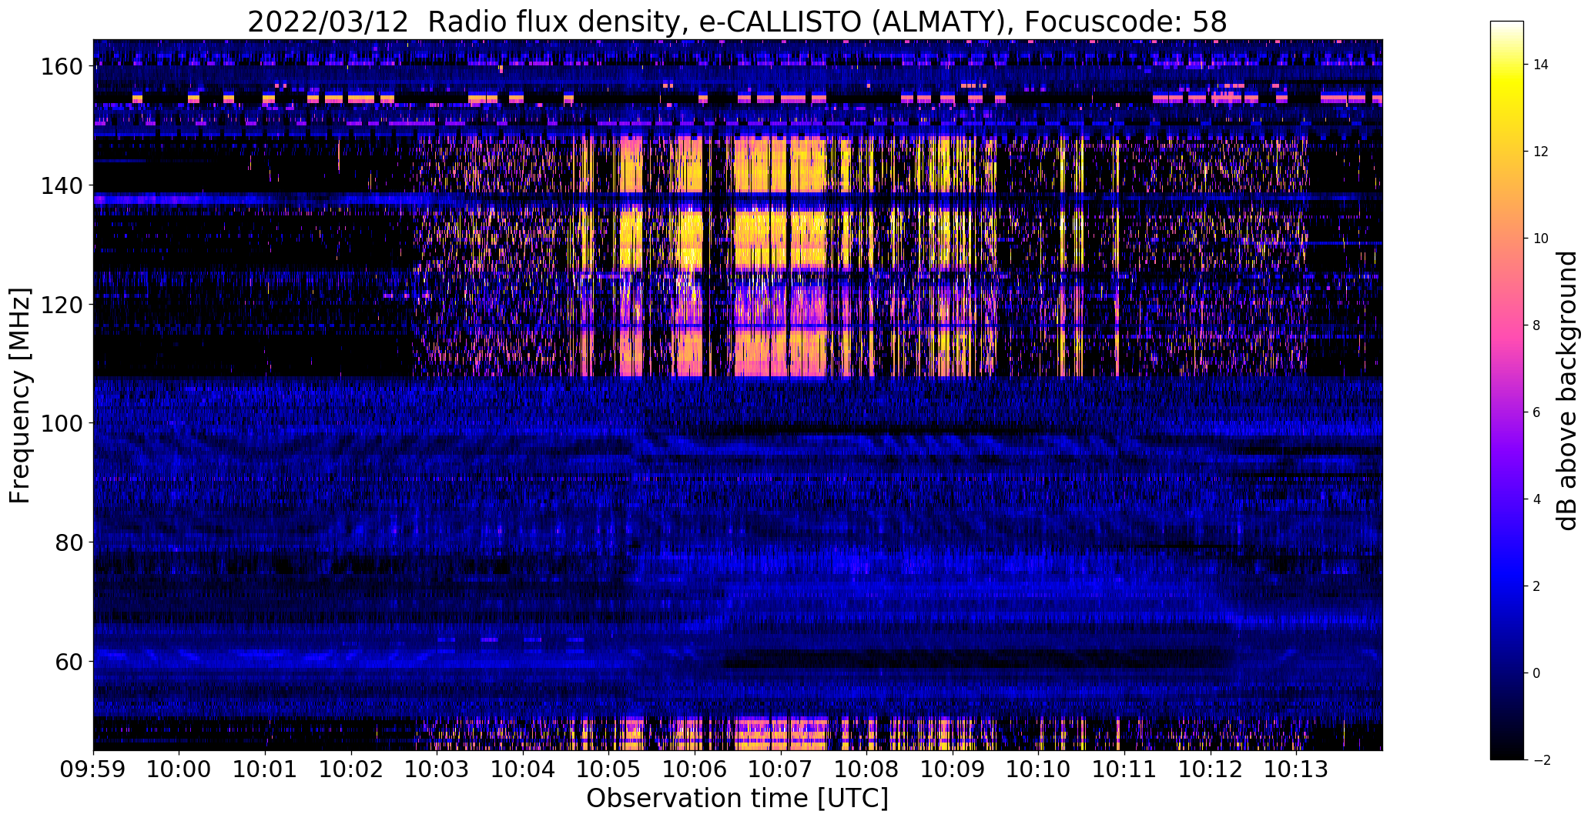
Task: Click the 10:10 time tick label
Action: coord(1039,769)
